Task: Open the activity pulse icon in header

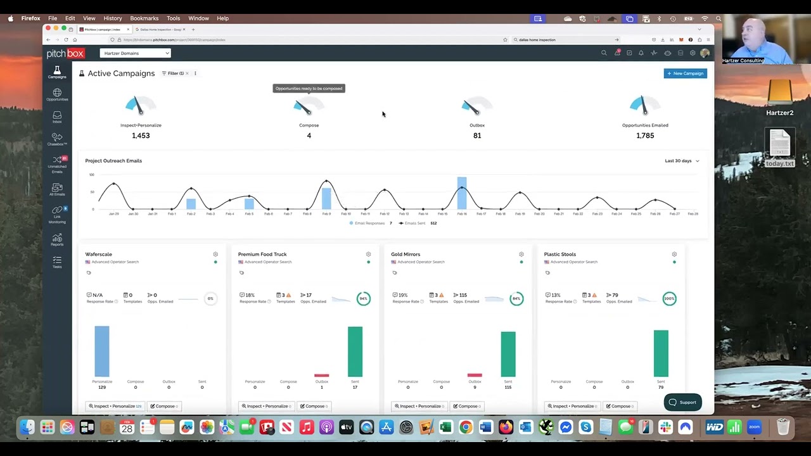Action: (x=654, y=53)
